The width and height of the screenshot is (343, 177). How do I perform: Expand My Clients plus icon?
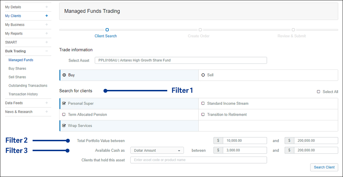(x=46, y=16)
